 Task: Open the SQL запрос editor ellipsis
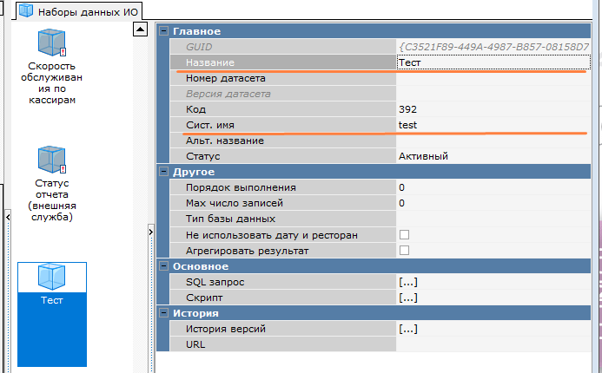(407, 282)
